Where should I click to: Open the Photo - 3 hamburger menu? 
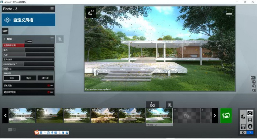point(52,9)
